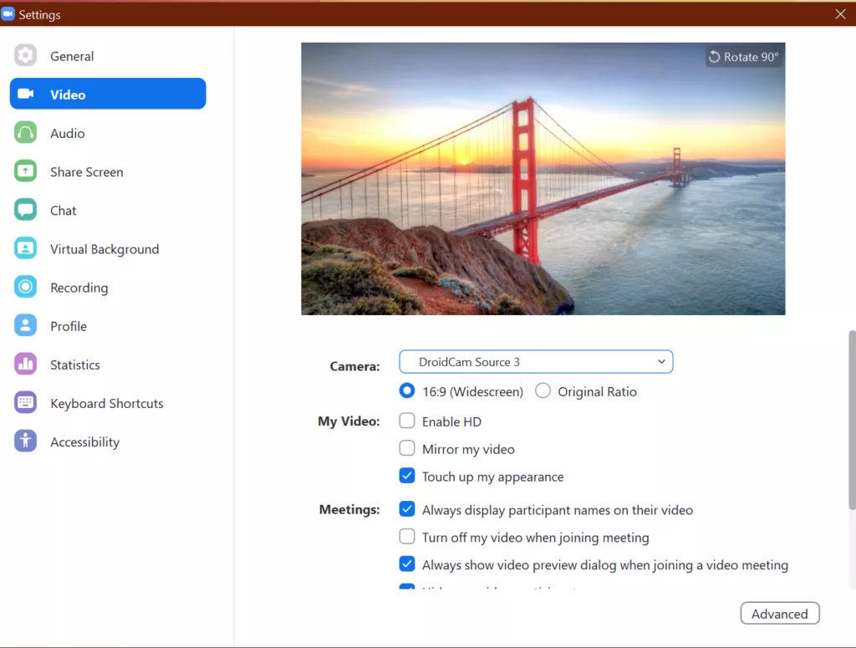
Task: Click the Golden Gate camera preview image
Action: pos(543,179)
